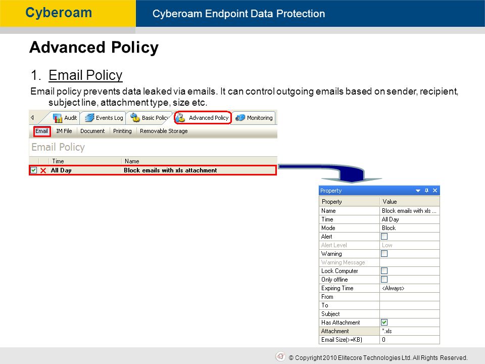Click the Warning Message value field

tap(410, 262)
